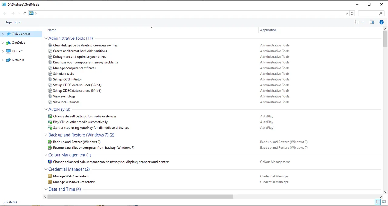Open 'Manage Web Credentials' entry

[x=71, y=176]
